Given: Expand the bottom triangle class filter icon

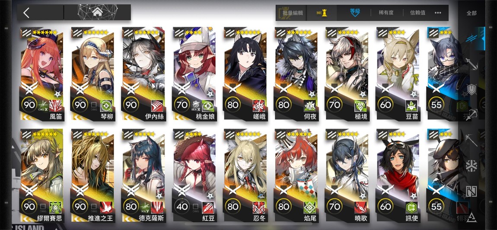Looking at the screenshot, I should click(x=472, y=217).
